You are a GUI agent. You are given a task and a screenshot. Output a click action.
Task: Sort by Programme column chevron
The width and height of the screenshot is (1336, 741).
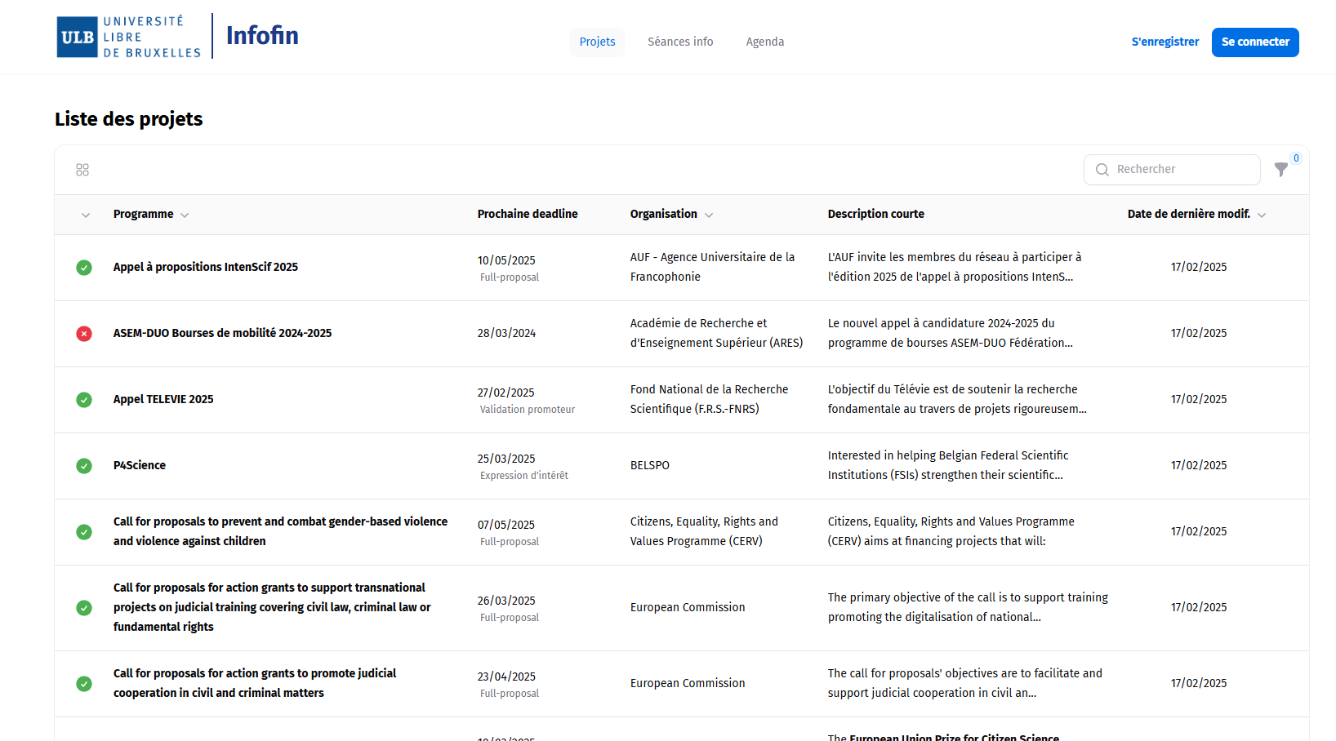pyautogui.click(x=185, y=215)
